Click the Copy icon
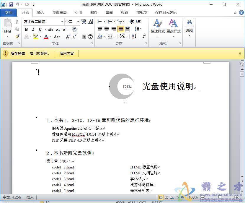245x203 pixels. pyautogui.click(x=17, y=29)
